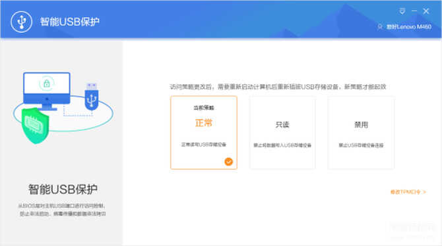442x246 pixels.
Task: Click the 您好Lenovo M460 account label
Action: click(x=409, y=27)
